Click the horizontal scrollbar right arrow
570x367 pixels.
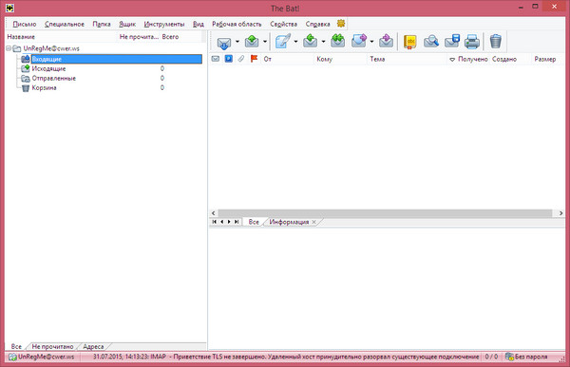point(560,213)
